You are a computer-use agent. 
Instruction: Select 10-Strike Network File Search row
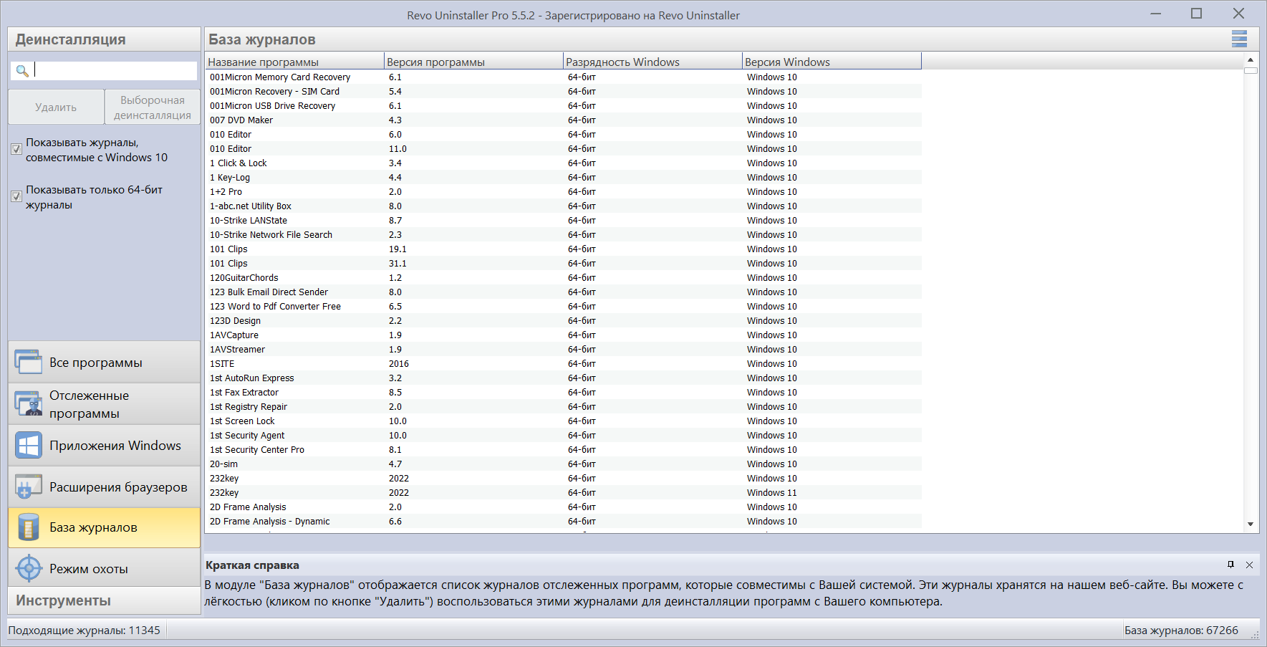click(x=563, y=235)
